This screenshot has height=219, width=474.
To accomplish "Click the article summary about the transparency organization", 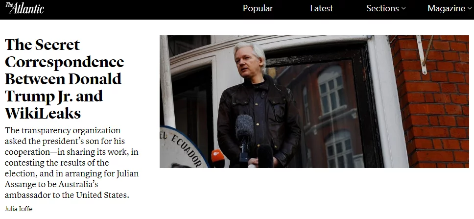I will pos(71,163).
